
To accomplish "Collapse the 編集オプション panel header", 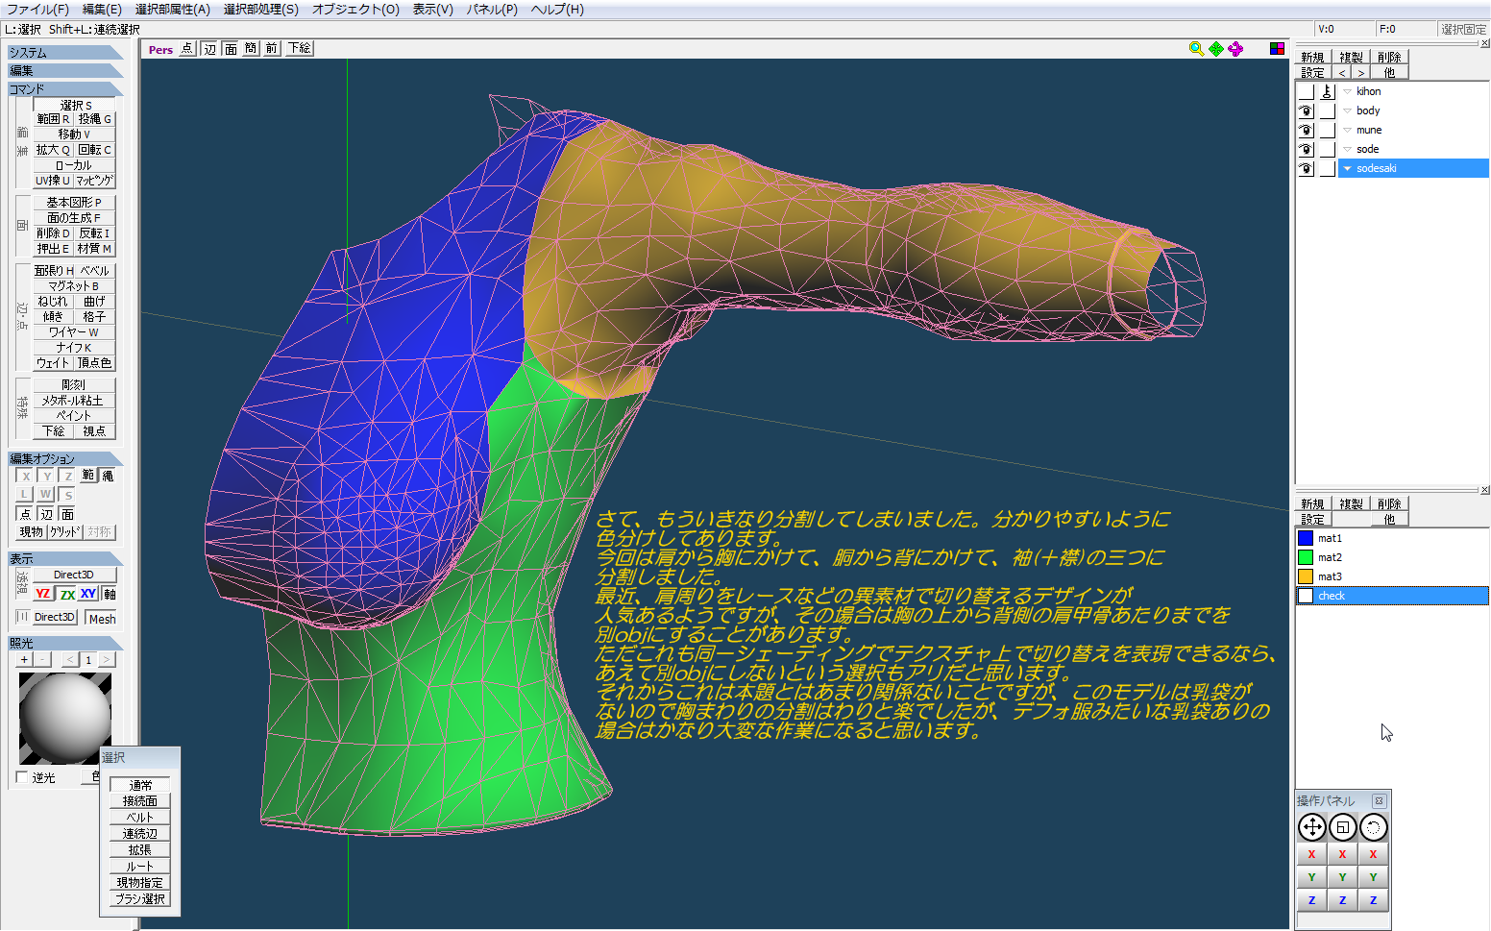I will point(64,459).
